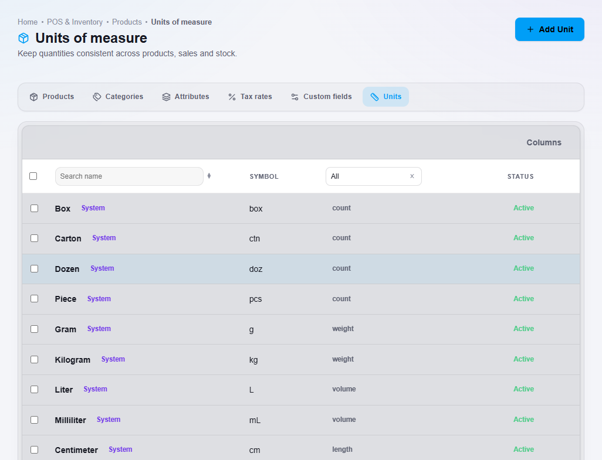Click the percent icon on Tax rates tab
This screenshot has width=602, height=460.
(x=232, y=97)
